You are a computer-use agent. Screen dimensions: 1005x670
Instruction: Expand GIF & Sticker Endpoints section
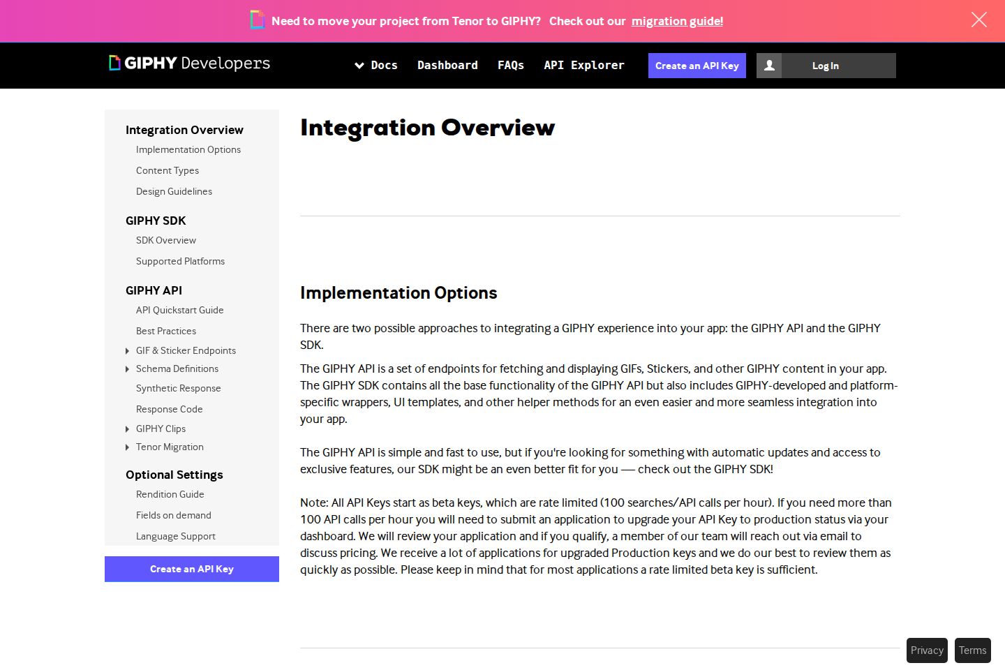128,350
